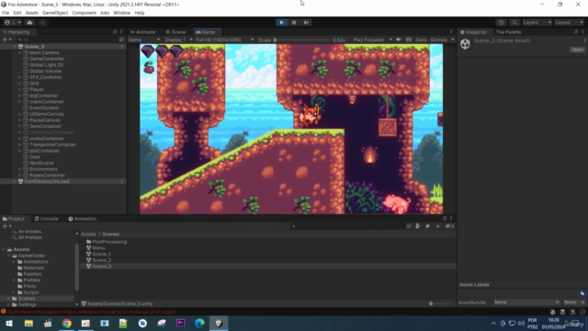The image size is (588, 331).
Task: Open the GameObject menu
Action: [55, 13]
